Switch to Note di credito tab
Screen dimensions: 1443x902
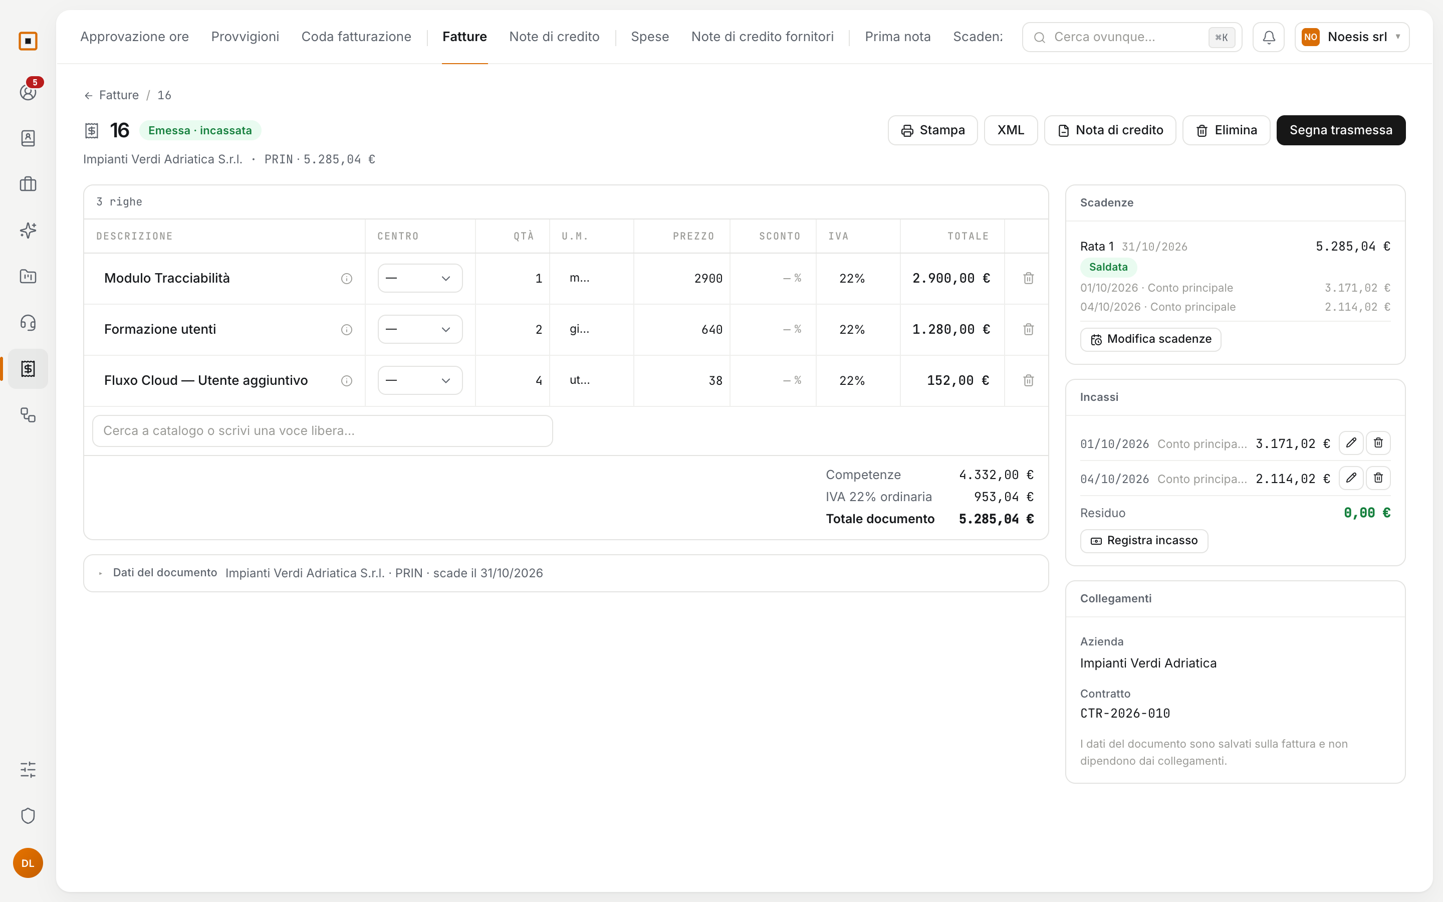point(554,37)
